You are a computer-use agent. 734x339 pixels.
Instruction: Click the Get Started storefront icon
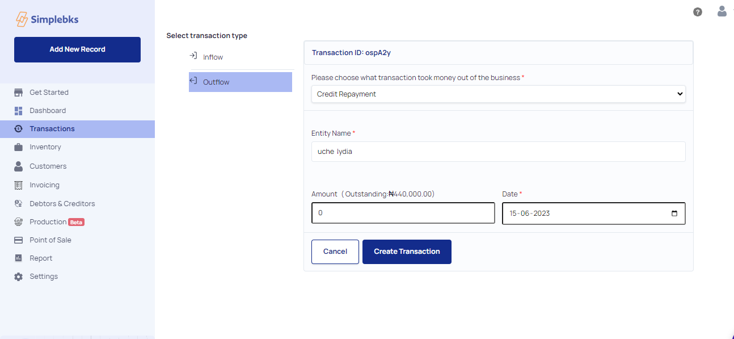point(18,93)
